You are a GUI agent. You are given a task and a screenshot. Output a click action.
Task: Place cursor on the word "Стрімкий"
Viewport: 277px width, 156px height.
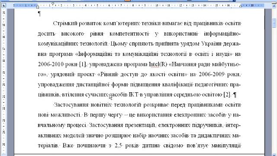click(x=65, y=23)
